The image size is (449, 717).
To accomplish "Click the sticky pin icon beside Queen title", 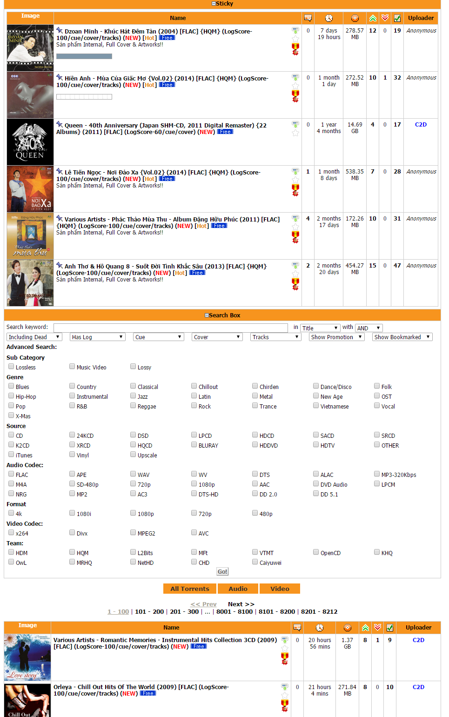I will [x=60, y=124].
